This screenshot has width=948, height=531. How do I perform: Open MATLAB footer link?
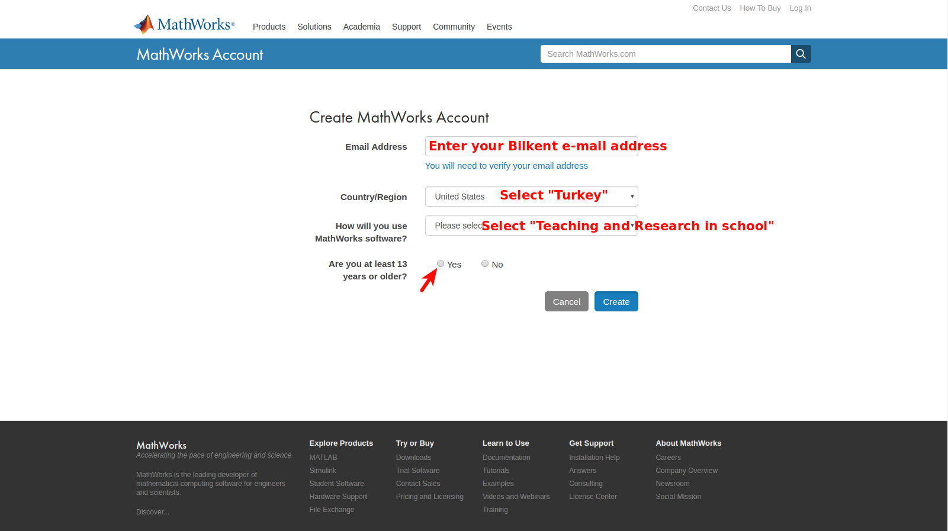(x=323, y=458)
